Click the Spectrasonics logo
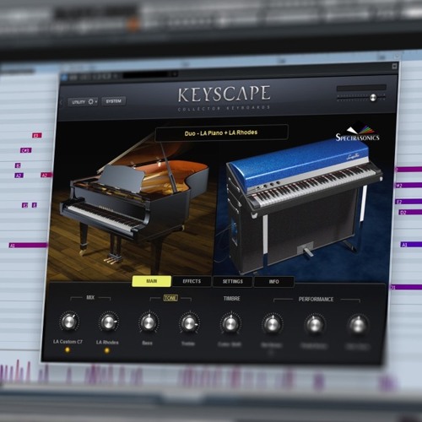This screenshot has height=422, width=422. pyautogui.click(x=358, y=133)
